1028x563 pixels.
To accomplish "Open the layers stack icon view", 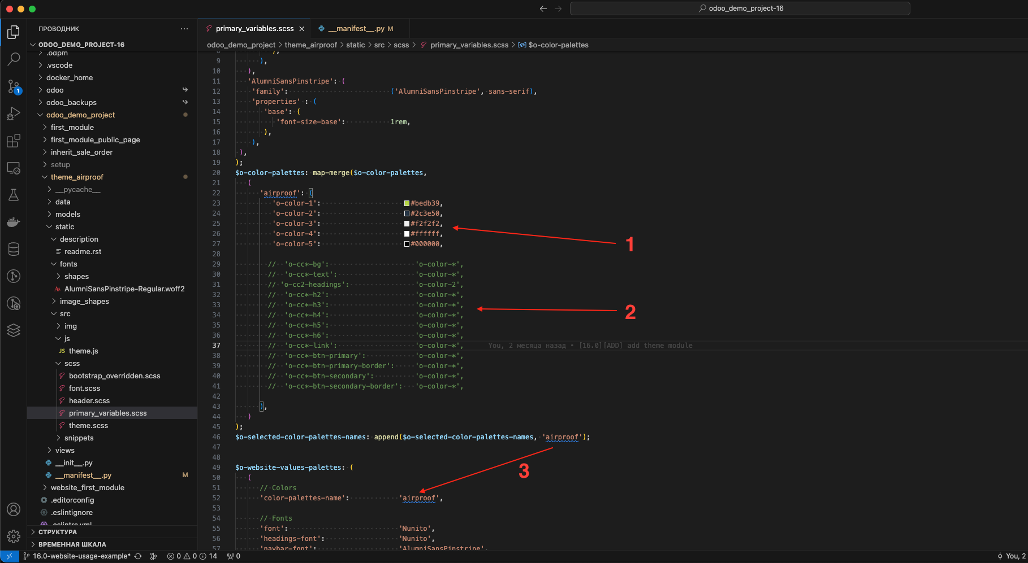I will coord(14,330).
